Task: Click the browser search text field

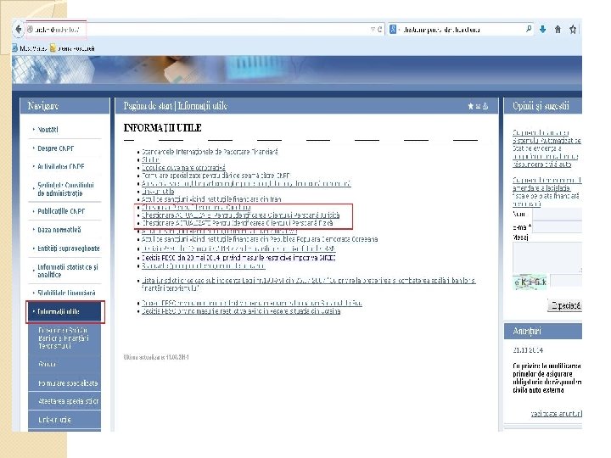Action: (x=462, y=30)
